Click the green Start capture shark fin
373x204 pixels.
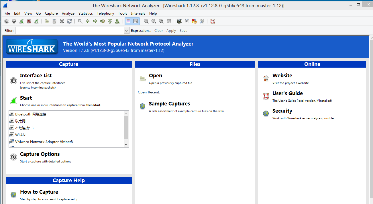coord(13,101)
